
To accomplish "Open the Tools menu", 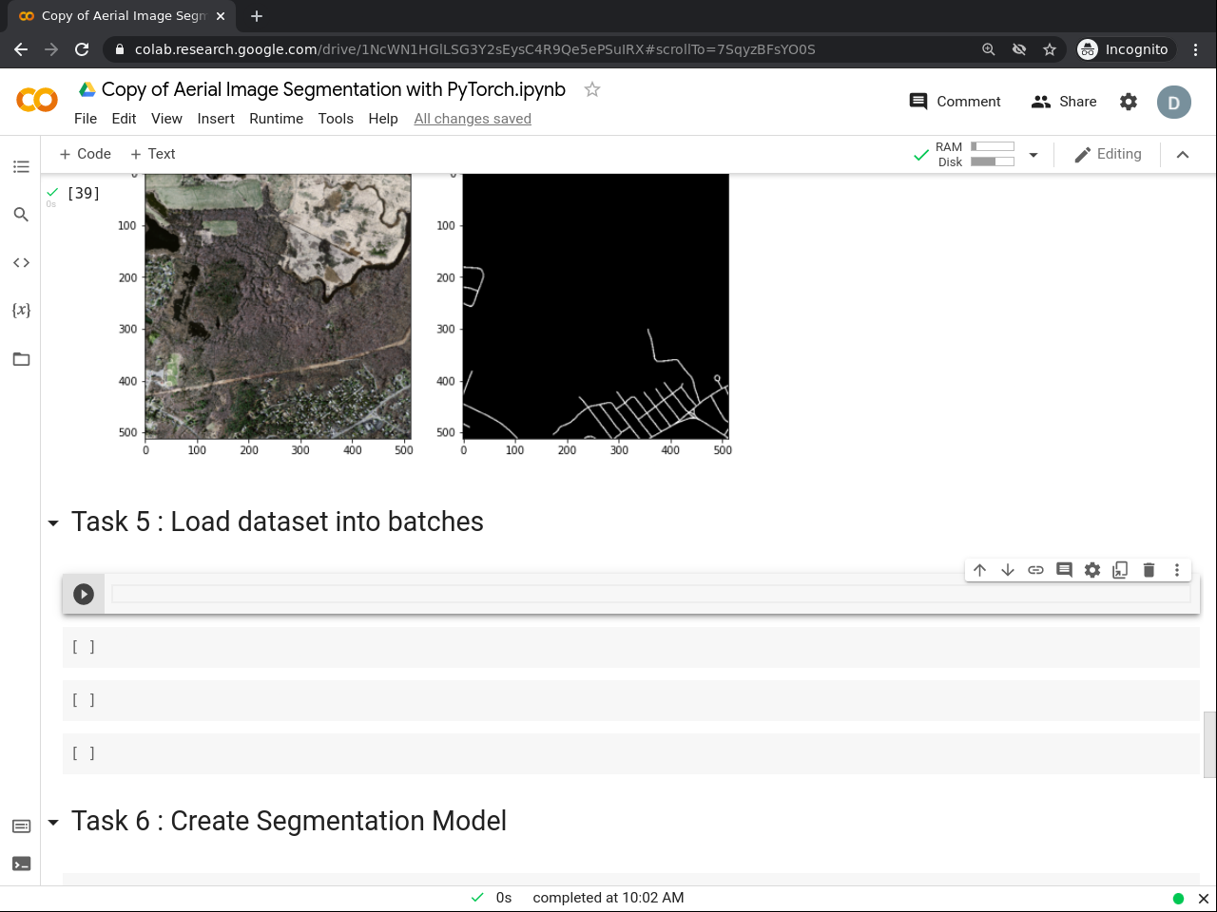I will click(335, 119).
